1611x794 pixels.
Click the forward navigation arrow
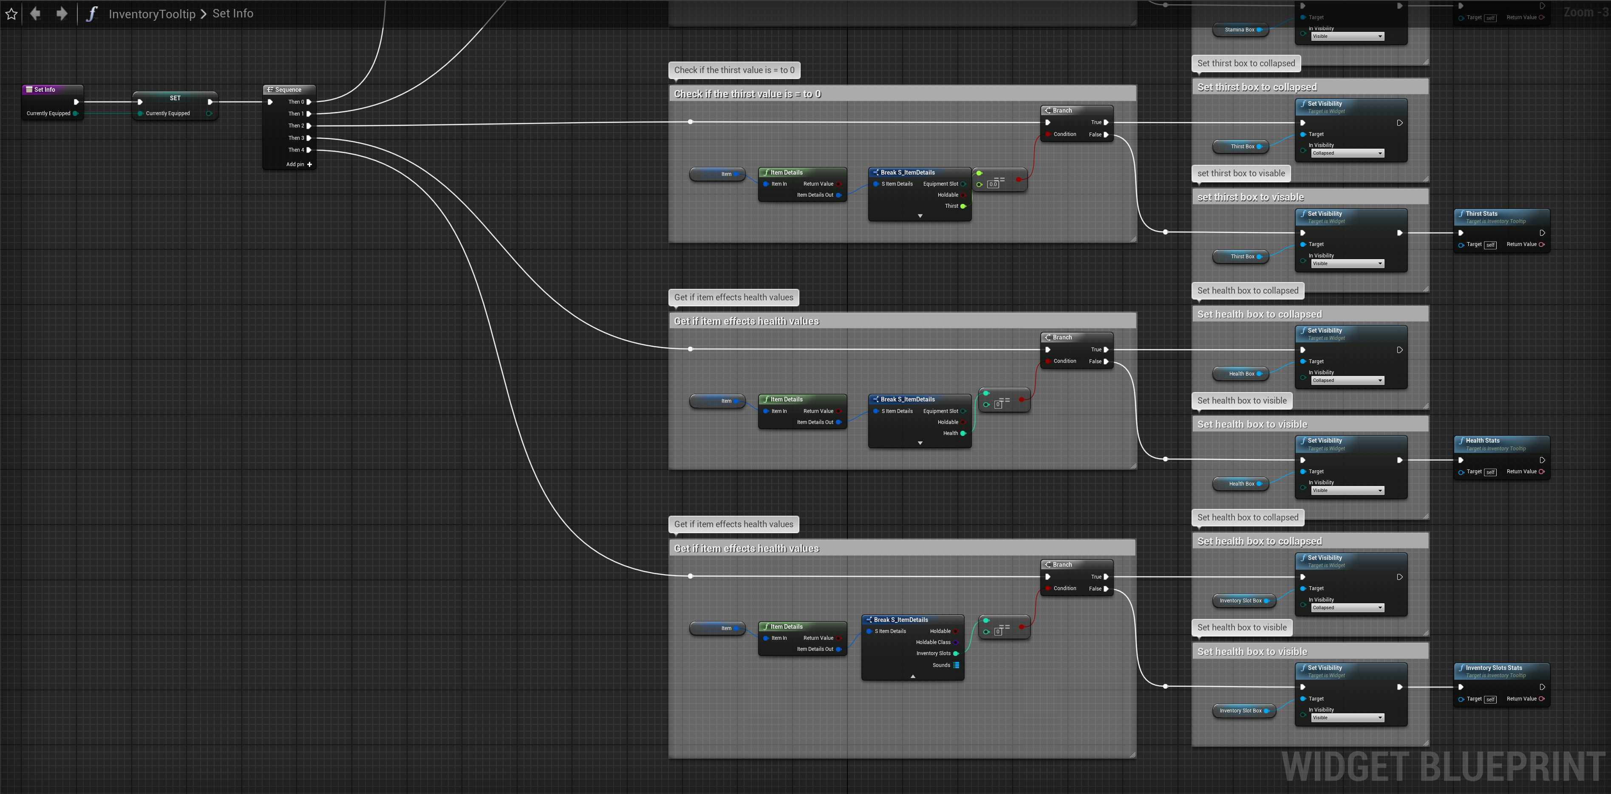(61, 14)
